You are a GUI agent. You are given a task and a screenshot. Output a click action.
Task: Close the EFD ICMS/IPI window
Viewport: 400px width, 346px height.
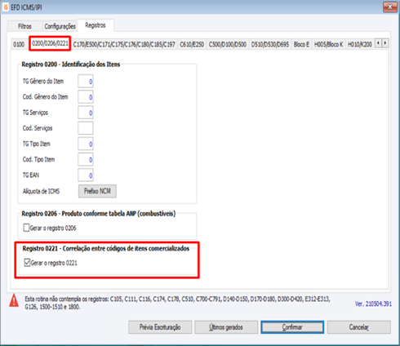(390, 7)
